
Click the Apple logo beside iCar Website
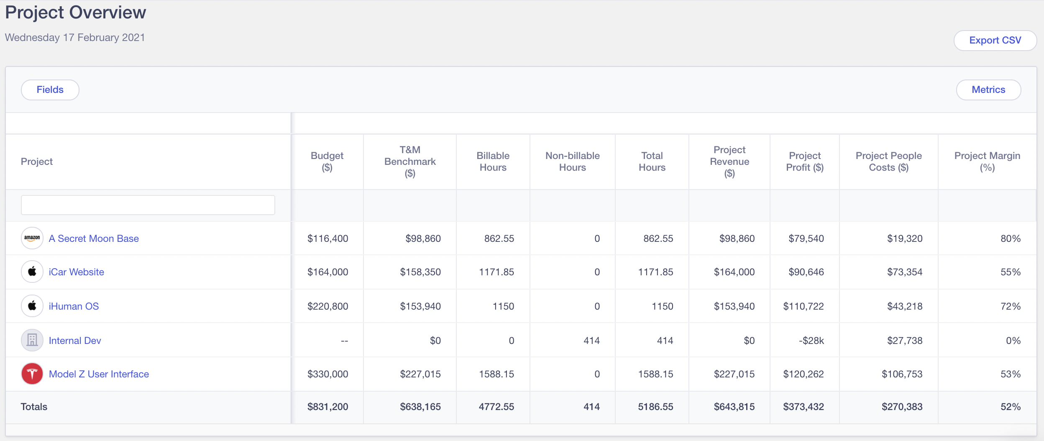32,272
